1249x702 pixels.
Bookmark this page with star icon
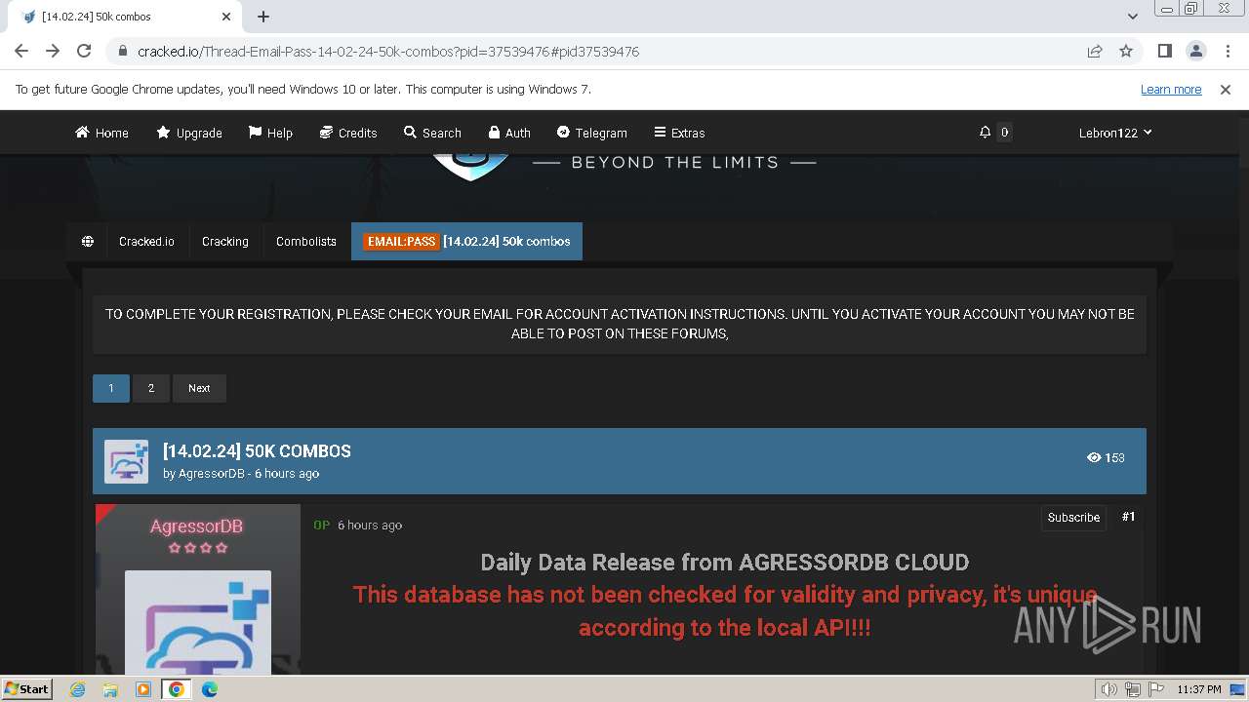tap(1126, 51)
